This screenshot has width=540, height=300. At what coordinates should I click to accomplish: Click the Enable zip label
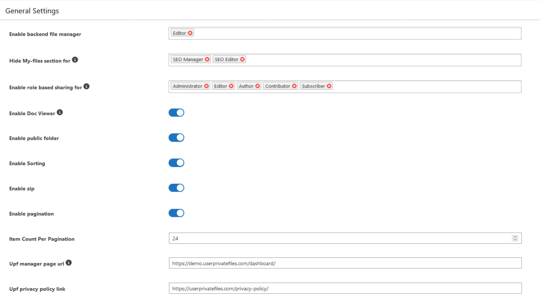[x=22, y=189]
